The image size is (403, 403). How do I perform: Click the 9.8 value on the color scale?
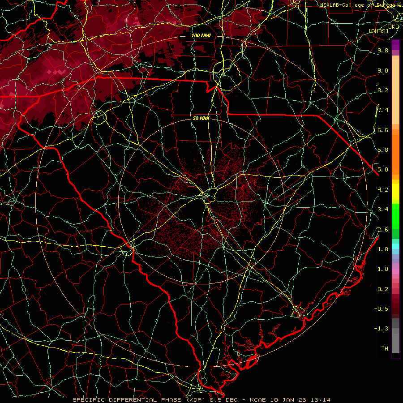click(x=383, y=51)
